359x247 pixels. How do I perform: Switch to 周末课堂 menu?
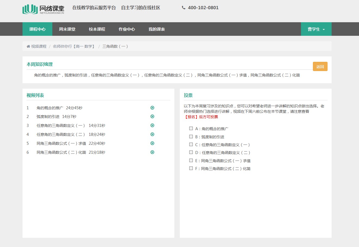67,29
